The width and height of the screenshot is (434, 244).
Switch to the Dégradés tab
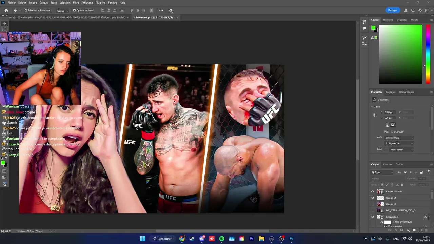402,20
